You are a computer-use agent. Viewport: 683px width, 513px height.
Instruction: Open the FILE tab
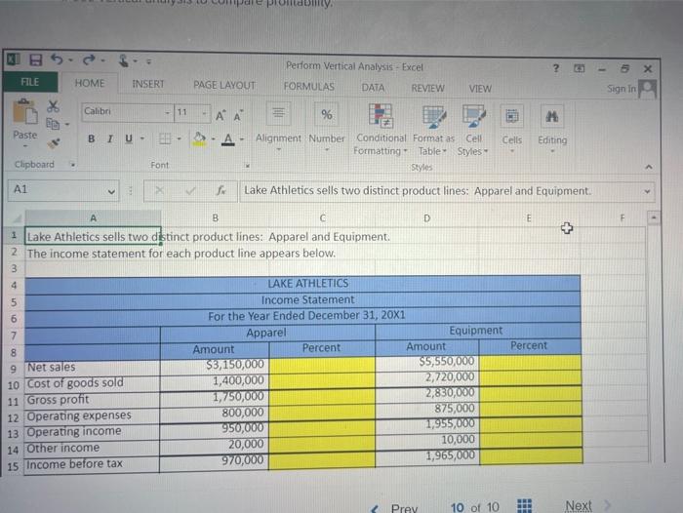tap(30, 82)
